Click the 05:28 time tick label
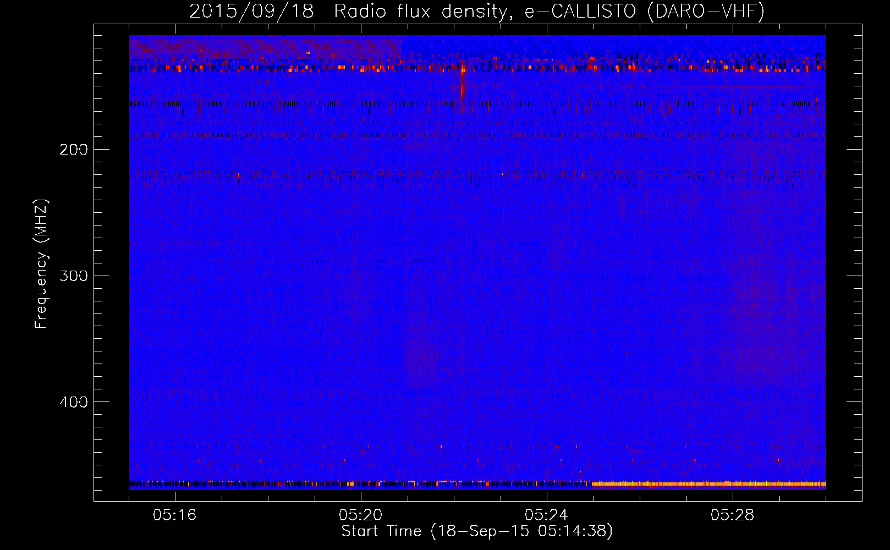The height and width of the screenshot is (550, 890). pyautogui.click(x=733, y=515)
